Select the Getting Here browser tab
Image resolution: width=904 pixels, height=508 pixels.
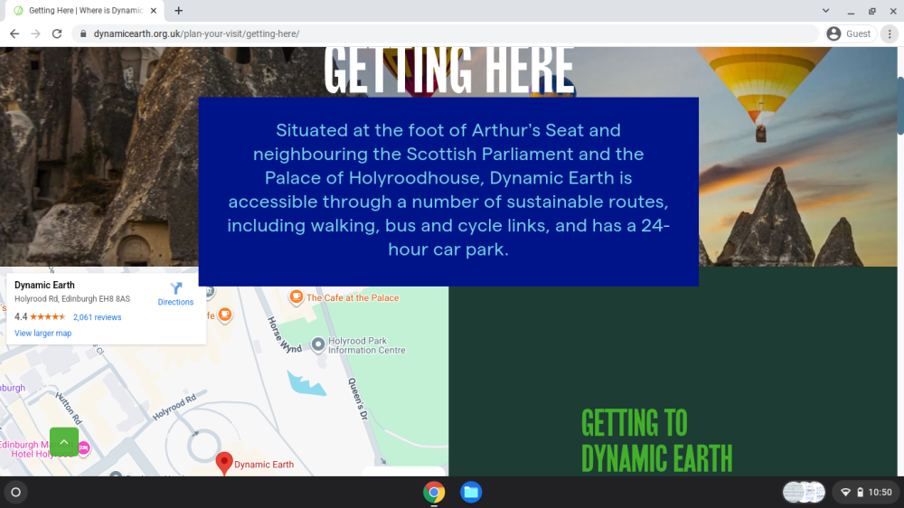pos(85,10)
